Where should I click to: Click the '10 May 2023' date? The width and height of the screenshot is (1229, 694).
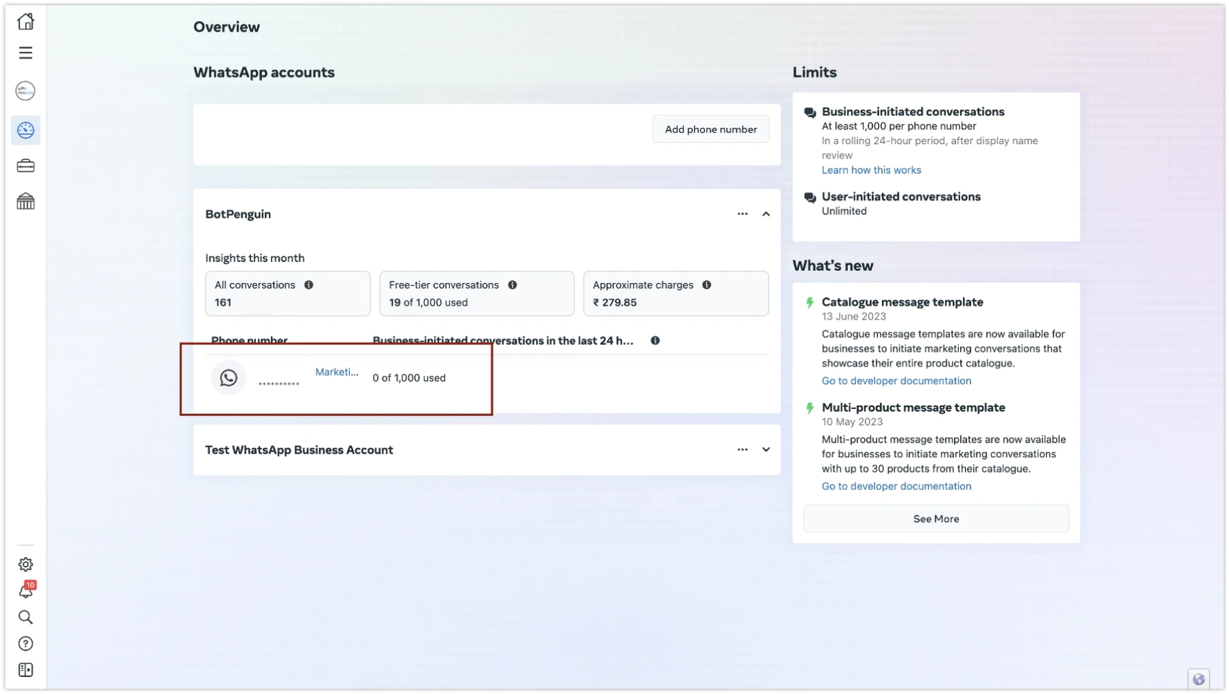pos(852,422)
